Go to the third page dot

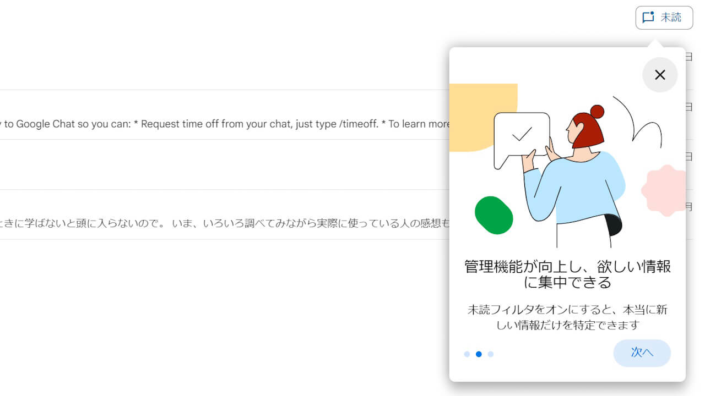[491, 354]
